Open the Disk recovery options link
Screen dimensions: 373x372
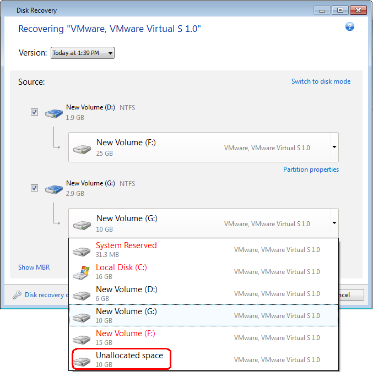[47, 295]
